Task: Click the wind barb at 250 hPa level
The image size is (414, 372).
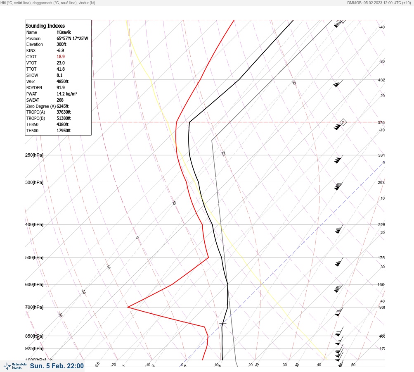Action: (x=338, y=159)
